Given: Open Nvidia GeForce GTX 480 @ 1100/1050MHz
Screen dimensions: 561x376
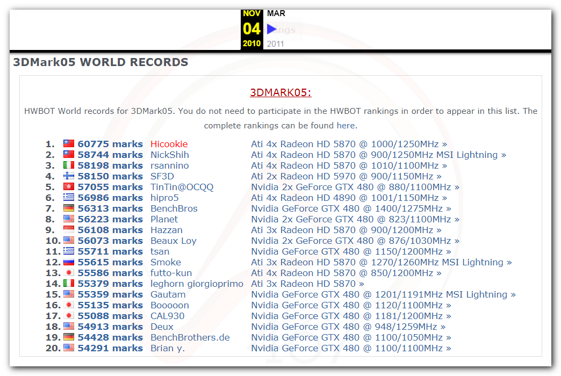Looking at the screenshot, I should point(351,337).
